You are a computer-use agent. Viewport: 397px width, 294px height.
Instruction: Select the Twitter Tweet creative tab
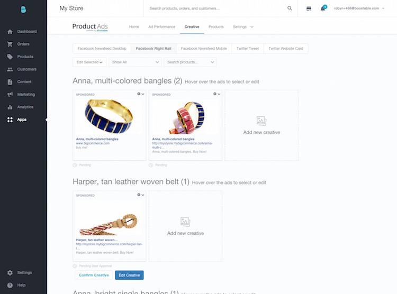pos(248,49)
